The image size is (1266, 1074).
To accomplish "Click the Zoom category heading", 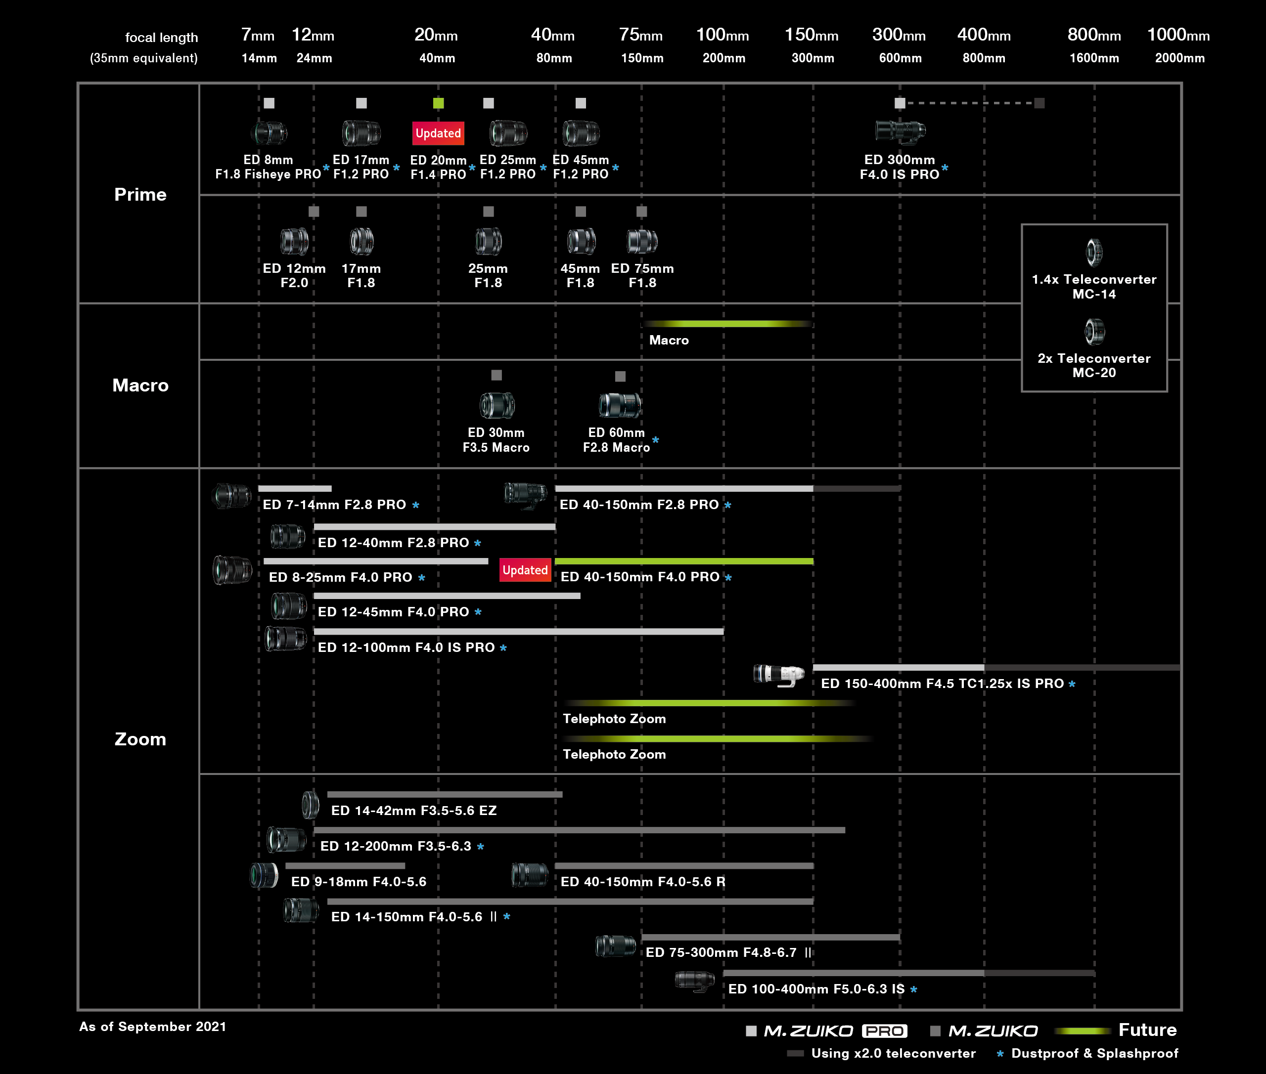I will tap(140, 738).
